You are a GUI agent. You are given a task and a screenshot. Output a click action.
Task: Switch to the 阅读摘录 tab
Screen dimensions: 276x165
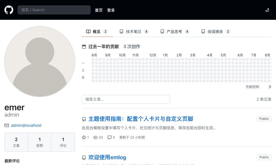point(216,32)
